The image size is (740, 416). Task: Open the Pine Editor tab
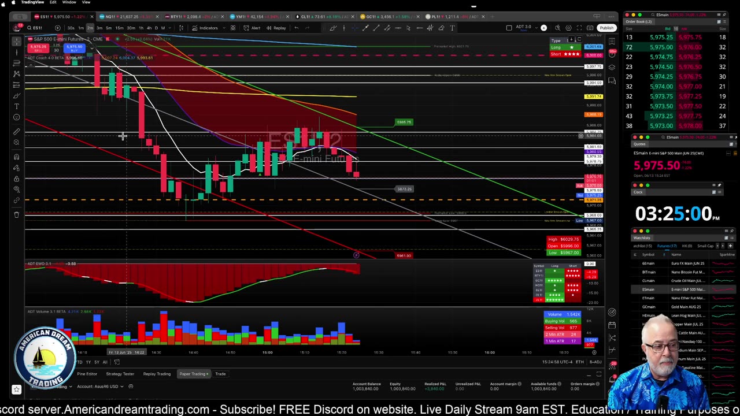click(87, 374)
